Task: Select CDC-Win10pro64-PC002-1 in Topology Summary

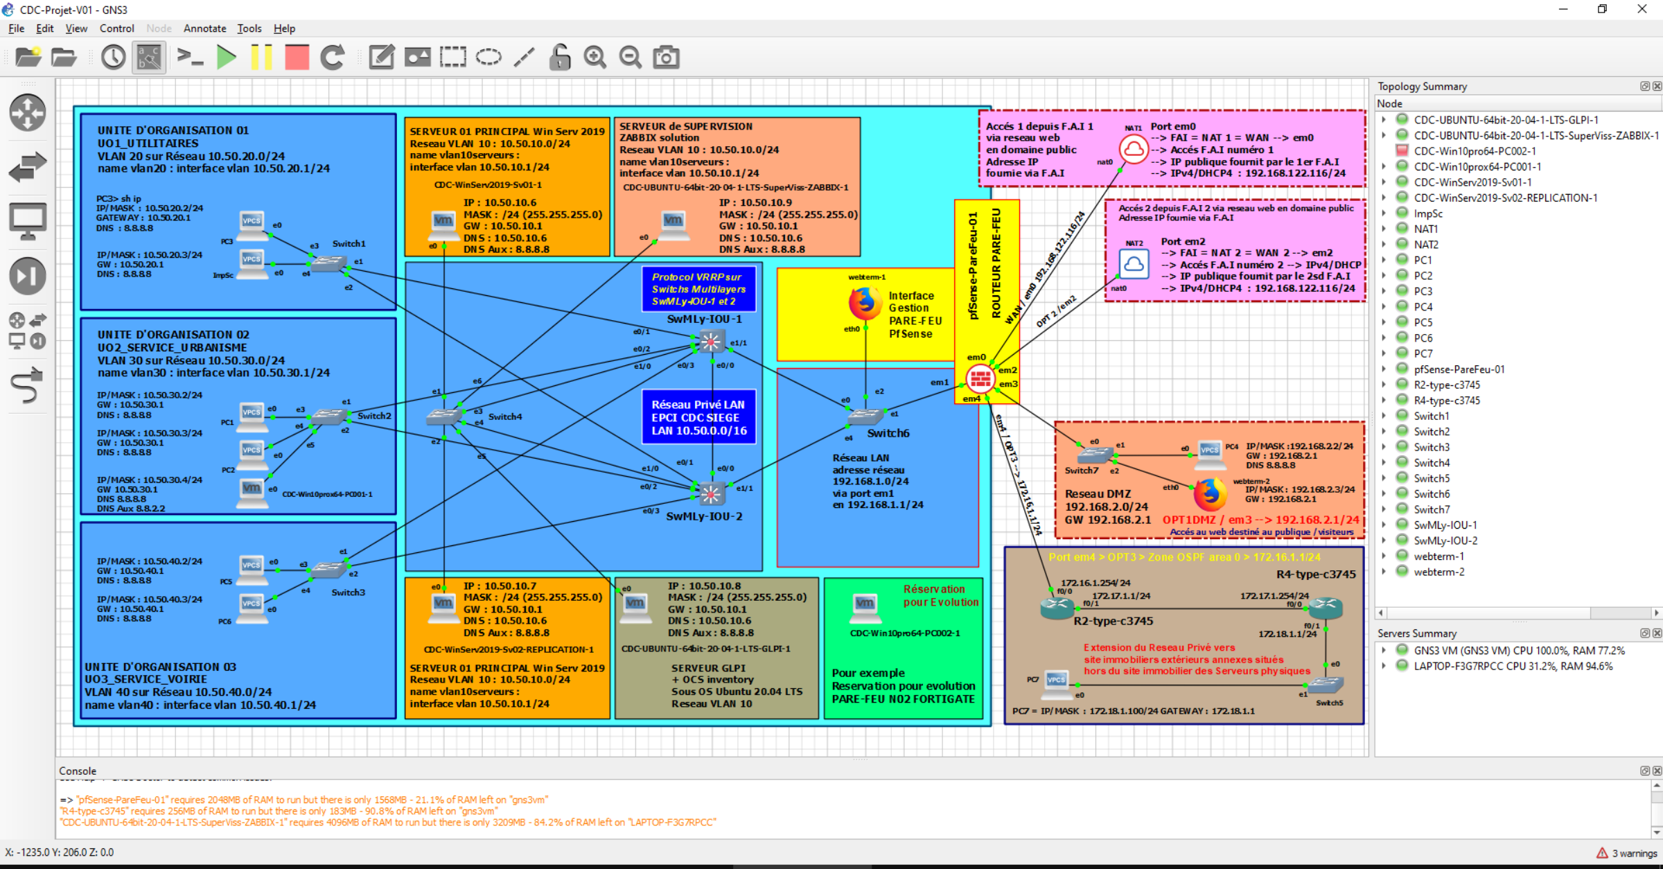Action: pos(1475,150)
